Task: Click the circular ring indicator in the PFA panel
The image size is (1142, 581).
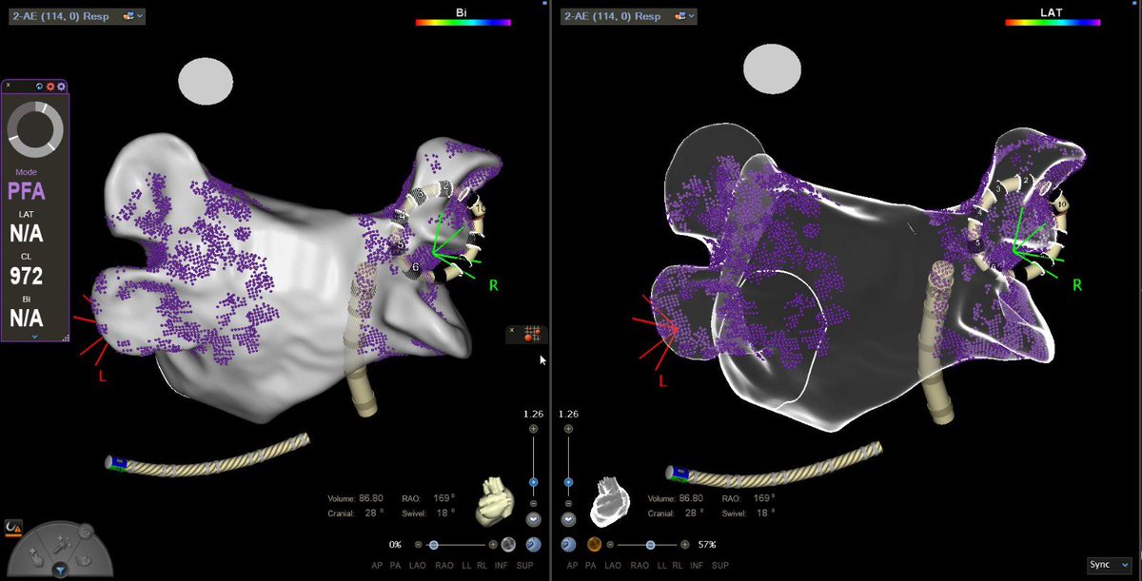Action: tap(35, 129)
